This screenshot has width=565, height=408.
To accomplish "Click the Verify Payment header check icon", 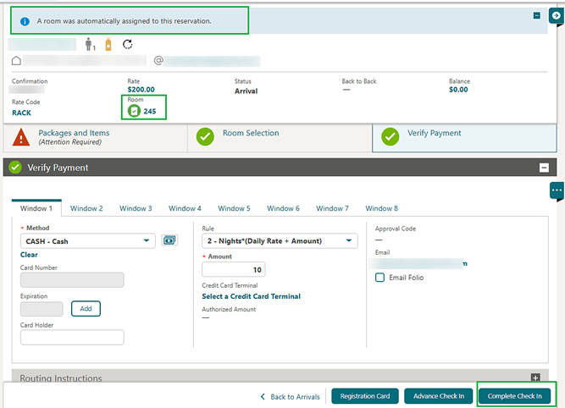I will pyautogui.click(x=15, y=168).
